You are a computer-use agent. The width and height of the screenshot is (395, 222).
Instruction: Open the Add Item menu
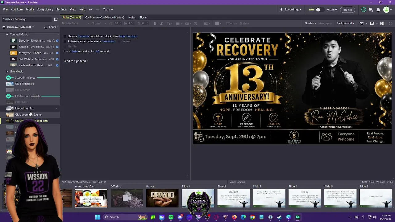[x=17, y=10]
